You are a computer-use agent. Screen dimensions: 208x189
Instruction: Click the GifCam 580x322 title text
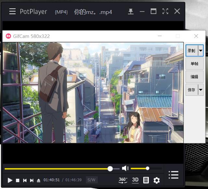32,36
